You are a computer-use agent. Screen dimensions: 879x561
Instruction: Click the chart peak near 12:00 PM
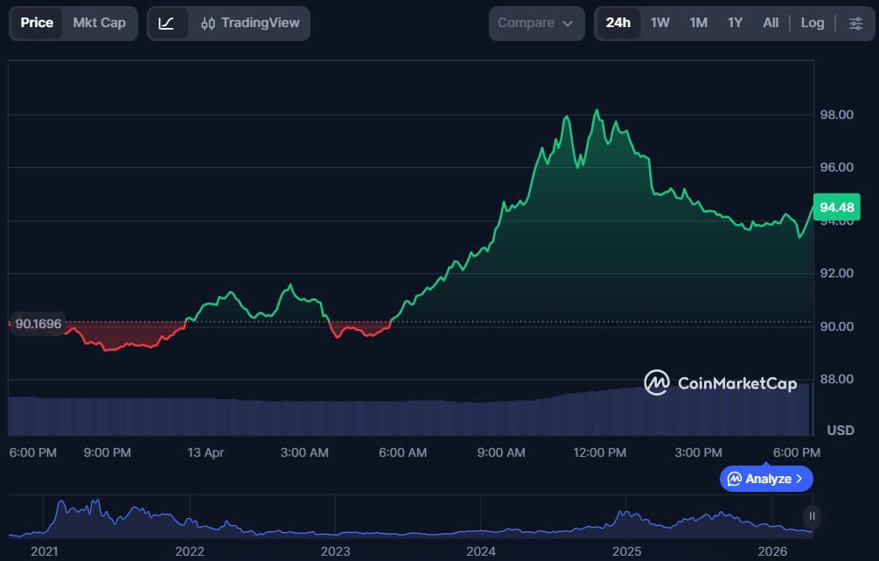click(x=596, y=111)
